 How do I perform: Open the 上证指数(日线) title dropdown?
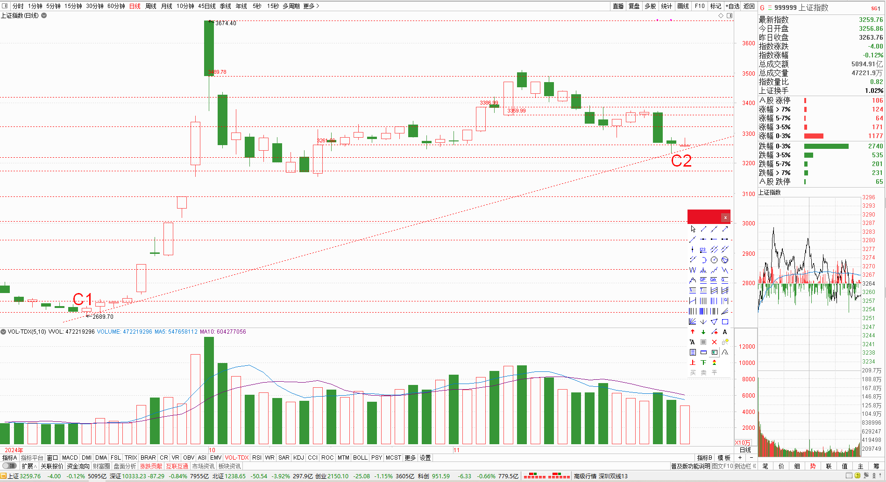tap(44, 15)
